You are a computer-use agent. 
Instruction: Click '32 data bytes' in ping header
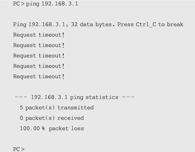tap(91, 24)
